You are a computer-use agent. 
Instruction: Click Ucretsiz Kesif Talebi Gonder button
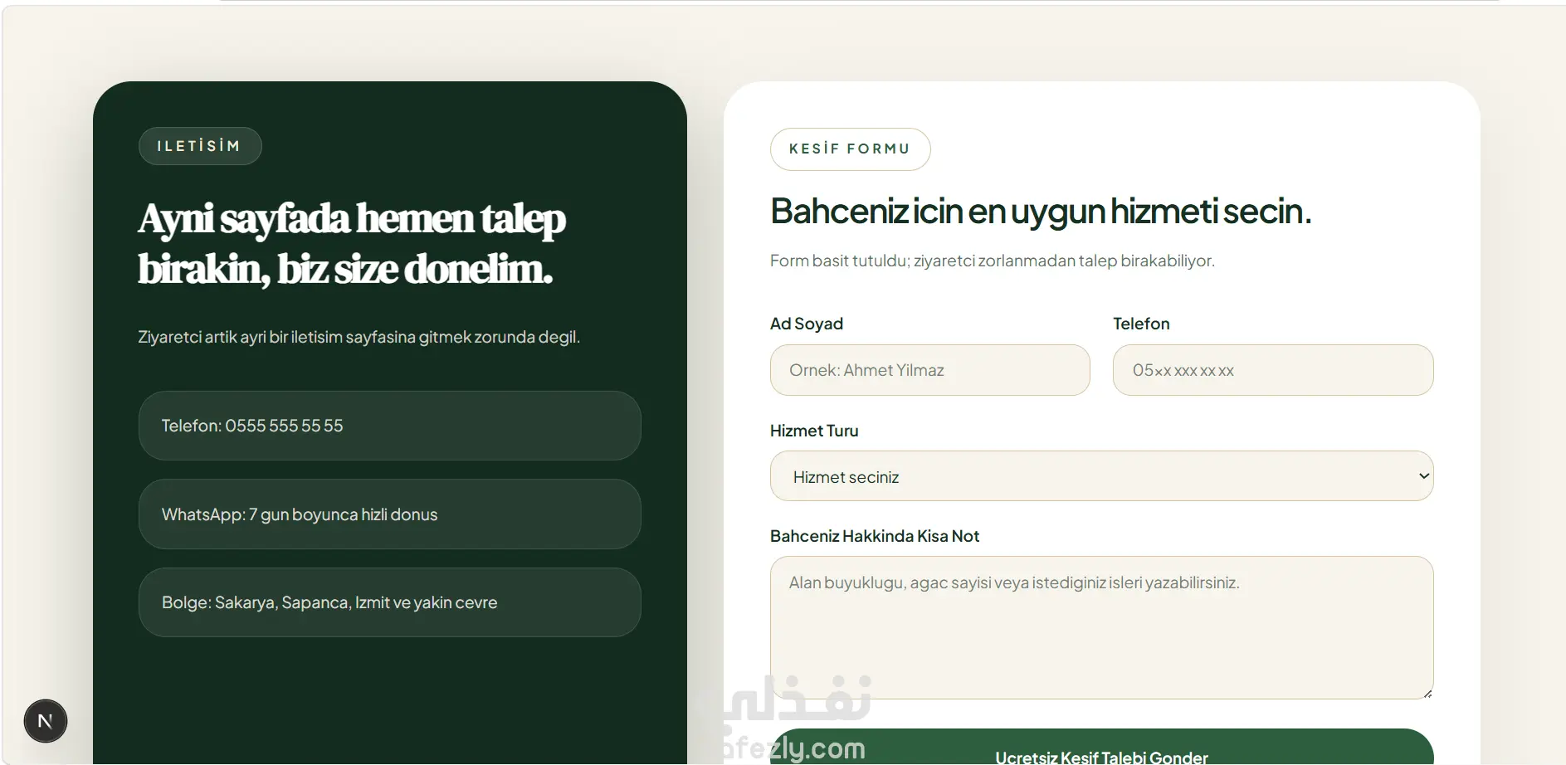(x=1101, y=747)
